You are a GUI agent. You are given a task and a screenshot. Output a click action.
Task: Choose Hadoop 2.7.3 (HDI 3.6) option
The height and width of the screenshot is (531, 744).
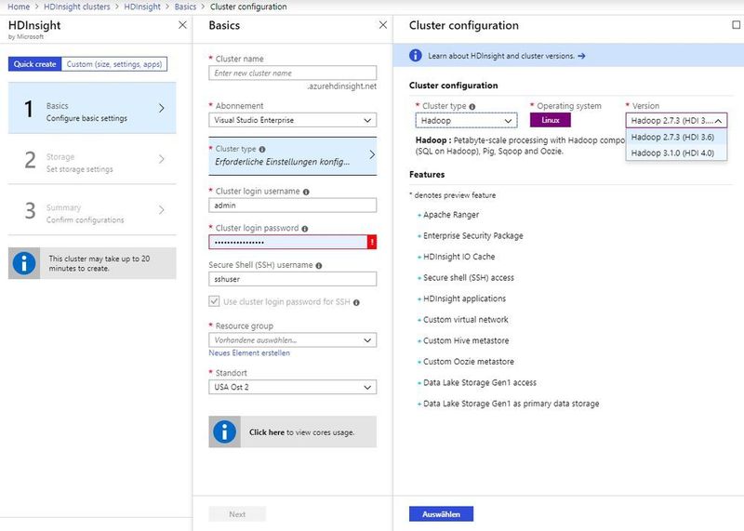point(676,137)
